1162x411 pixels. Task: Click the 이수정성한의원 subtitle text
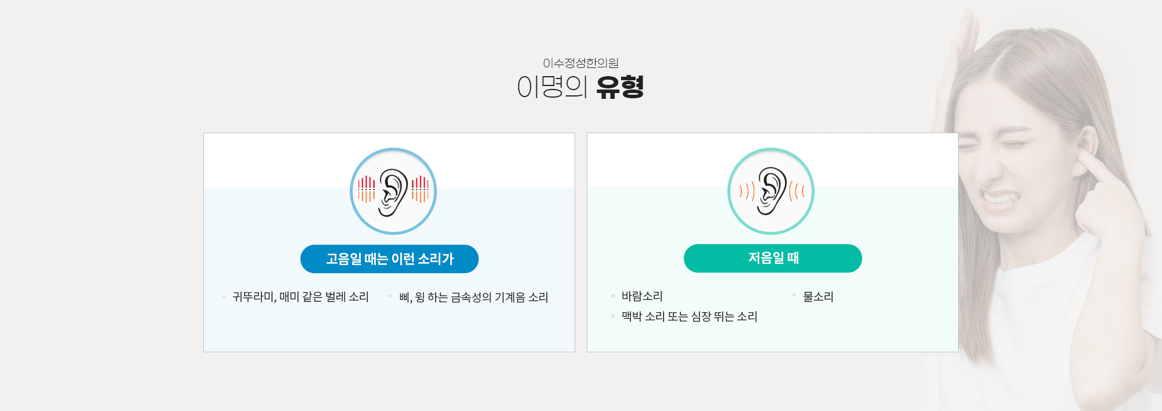click(580, 63)
